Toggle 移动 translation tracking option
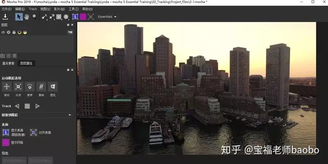Viewport: 328px width, 164px height. click(x=7, y=87)
